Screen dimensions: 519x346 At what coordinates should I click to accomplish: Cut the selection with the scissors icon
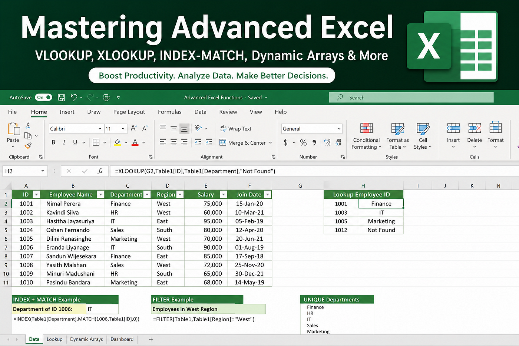point(28,125)
